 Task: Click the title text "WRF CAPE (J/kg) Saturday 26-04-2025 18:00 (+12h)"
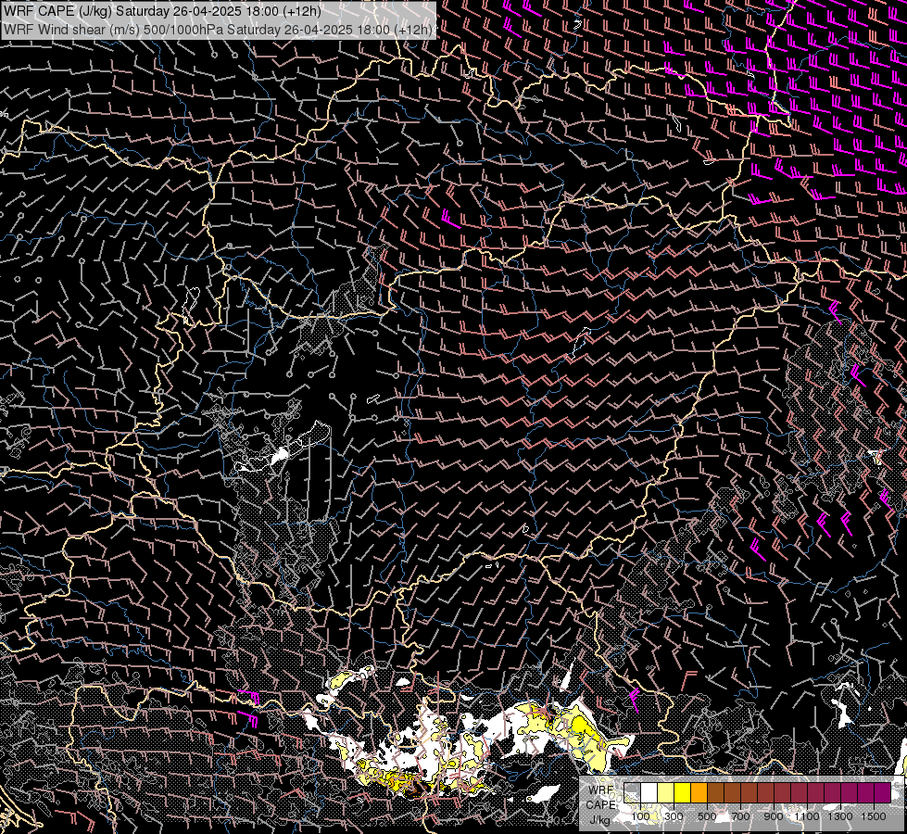162,11
